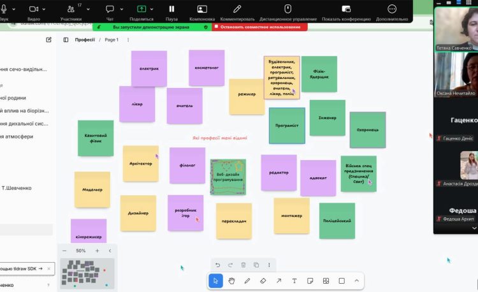The image size is (478, 292).
Task: Click the green 'Програміст' sticky note
Action: (287, 126)
